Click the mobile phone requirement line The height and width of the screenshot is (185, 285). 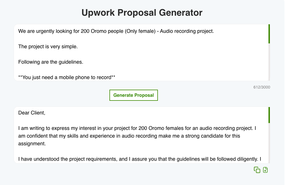tap(67, 77)
